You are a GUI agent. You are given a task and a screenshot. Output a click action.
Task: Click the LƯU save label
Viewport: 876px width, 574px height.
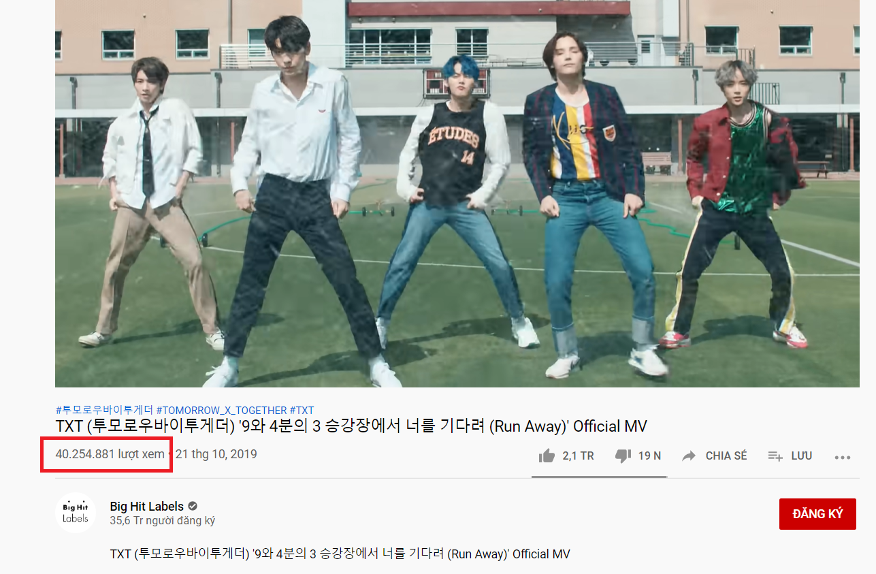pos(802,456)
